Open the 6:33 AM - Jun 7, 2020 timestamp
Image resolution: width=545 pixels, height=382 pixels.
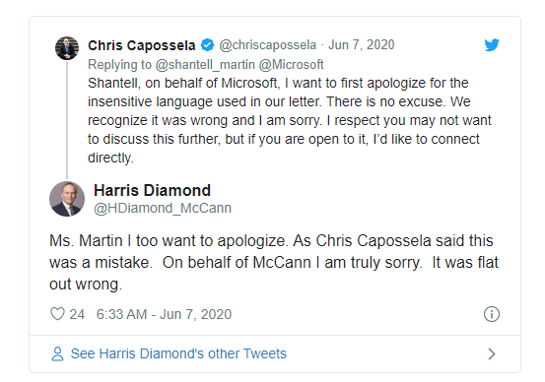pyautogui.click(x=164, y=314)
